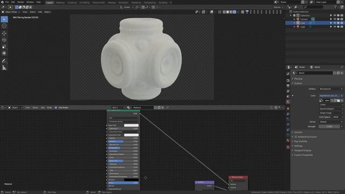Open the outliner filter popover
The width and height of the screenshot is (345, 194).
coord(336,7)
